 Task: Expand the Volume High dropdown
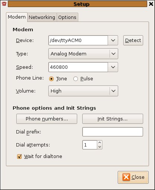point(83,91)
